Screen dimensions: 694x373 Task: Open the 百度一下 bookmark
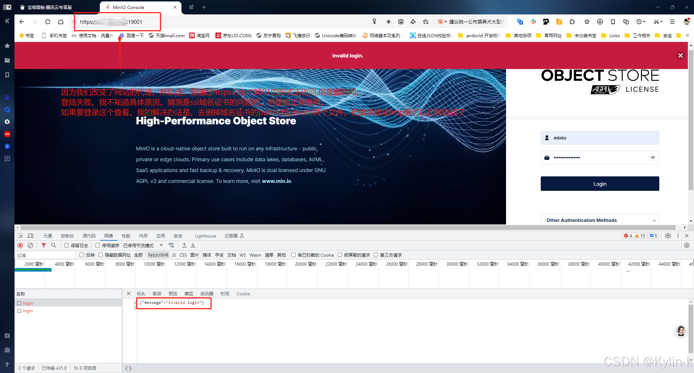132,35
